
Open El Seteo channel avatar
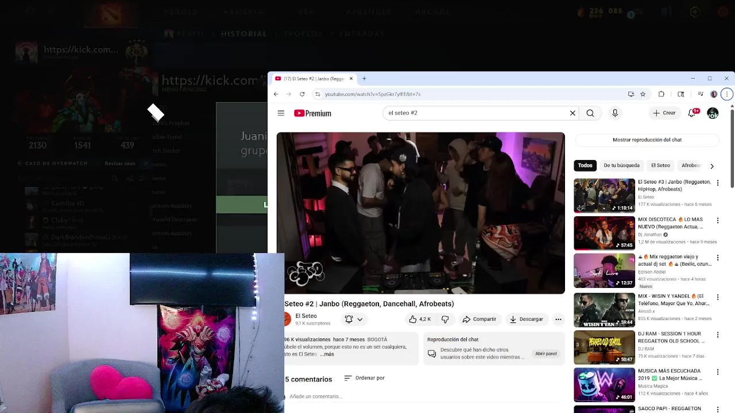(287, 319)
